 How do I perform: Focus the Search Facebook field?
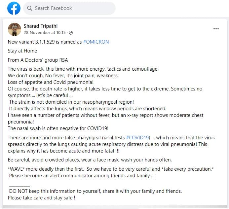click(x=69, y=8)
